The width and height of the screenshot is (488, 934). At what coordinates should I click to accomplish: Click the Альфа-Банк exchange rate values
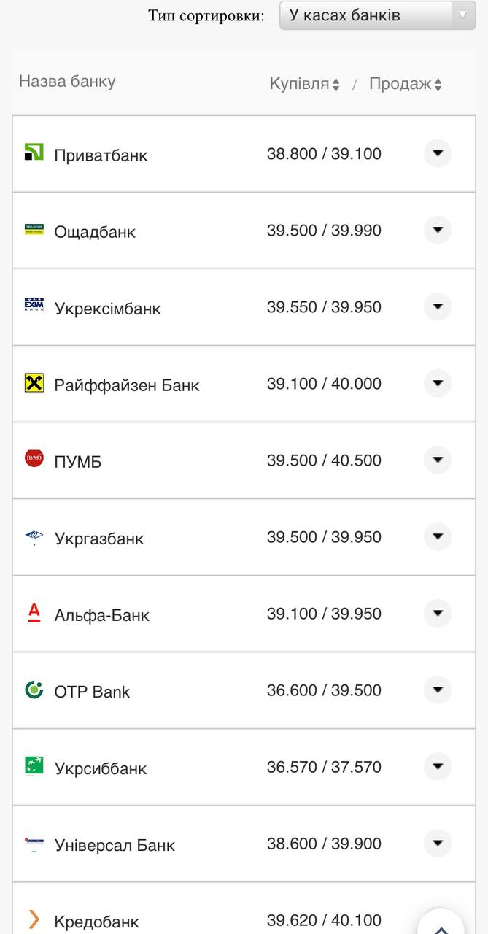[324, 614]
